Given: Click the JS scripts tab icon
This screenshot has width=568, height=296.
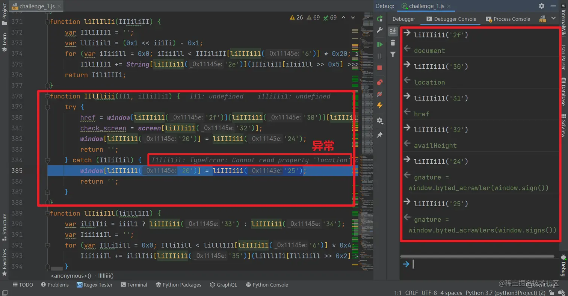Looking at the screenshot, I should click(x=542, y=19).
